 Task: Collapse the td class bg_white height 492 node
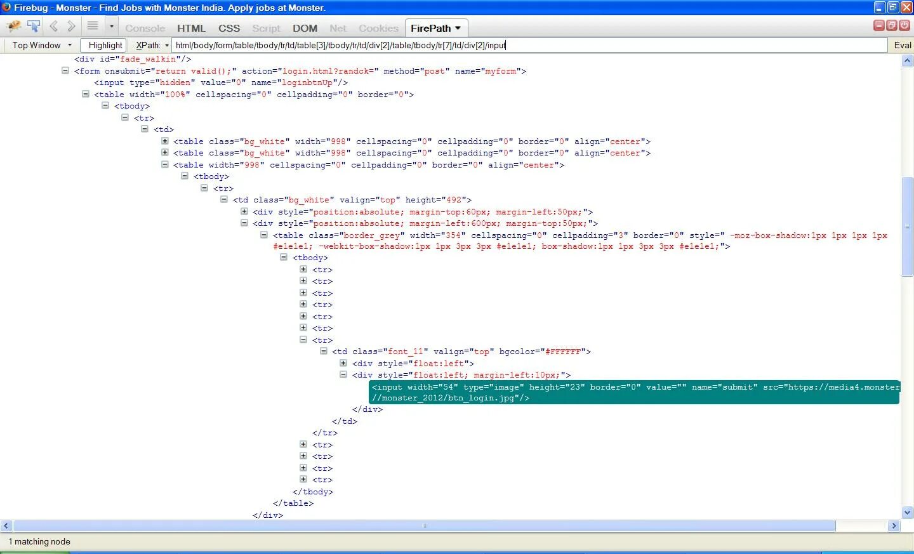(223, 199)
